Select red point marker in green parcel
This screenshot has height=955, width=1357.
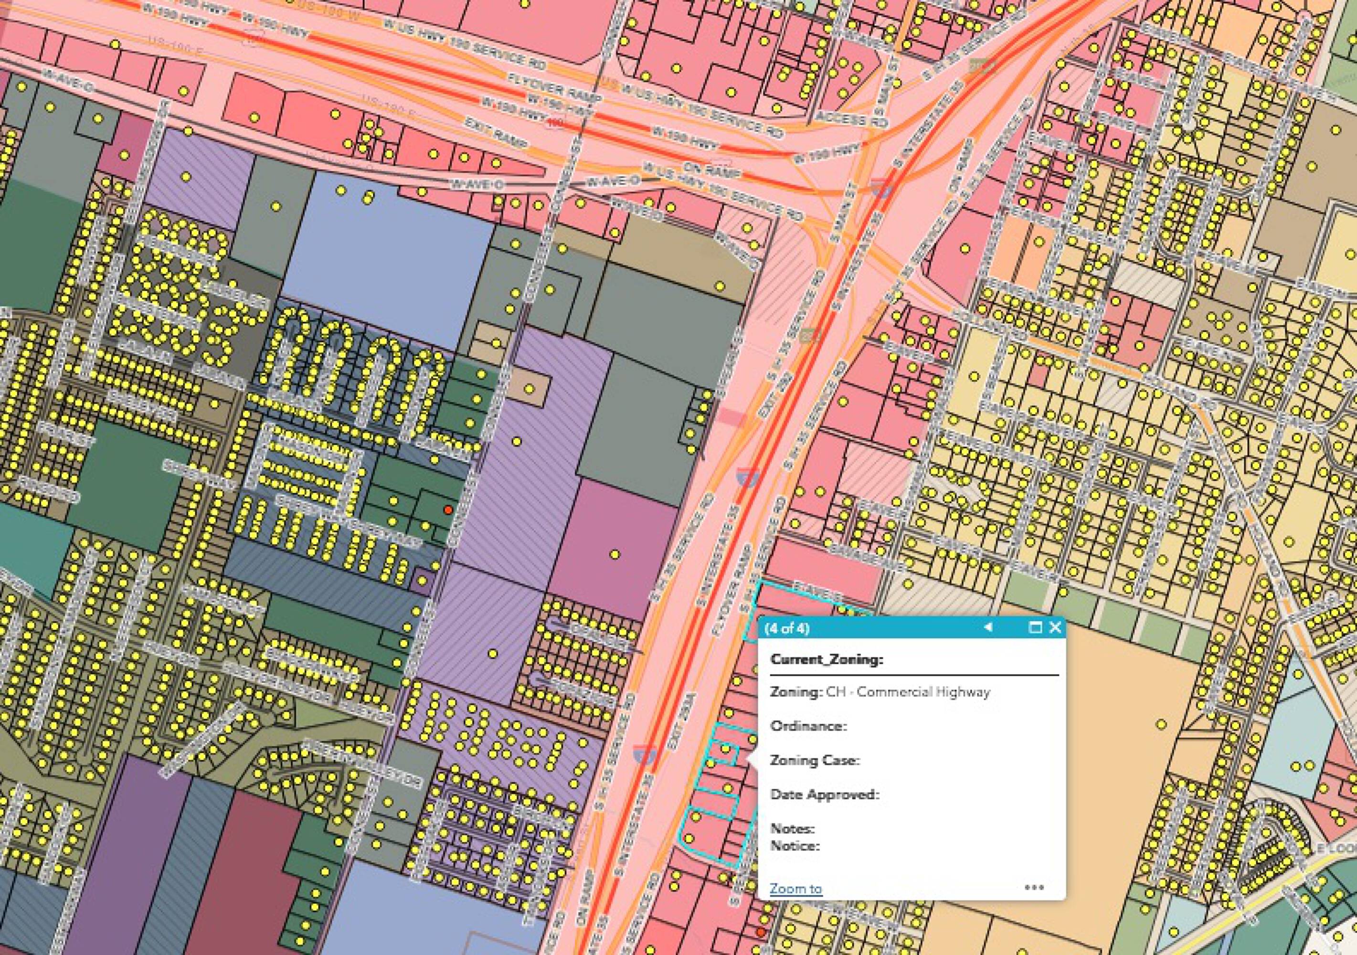448,509
